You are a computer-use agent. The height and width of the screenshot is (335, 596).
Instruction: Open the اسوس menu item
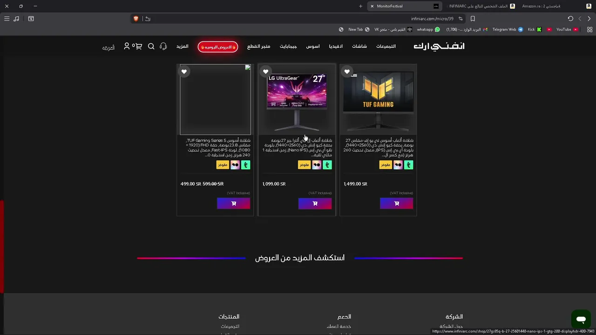pyautogui.click(x=313, y=47)
